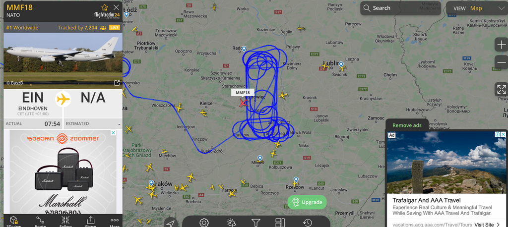This screenshot has width=508, height=227.
Task: Center map on my location arrow
Action: 171,223
